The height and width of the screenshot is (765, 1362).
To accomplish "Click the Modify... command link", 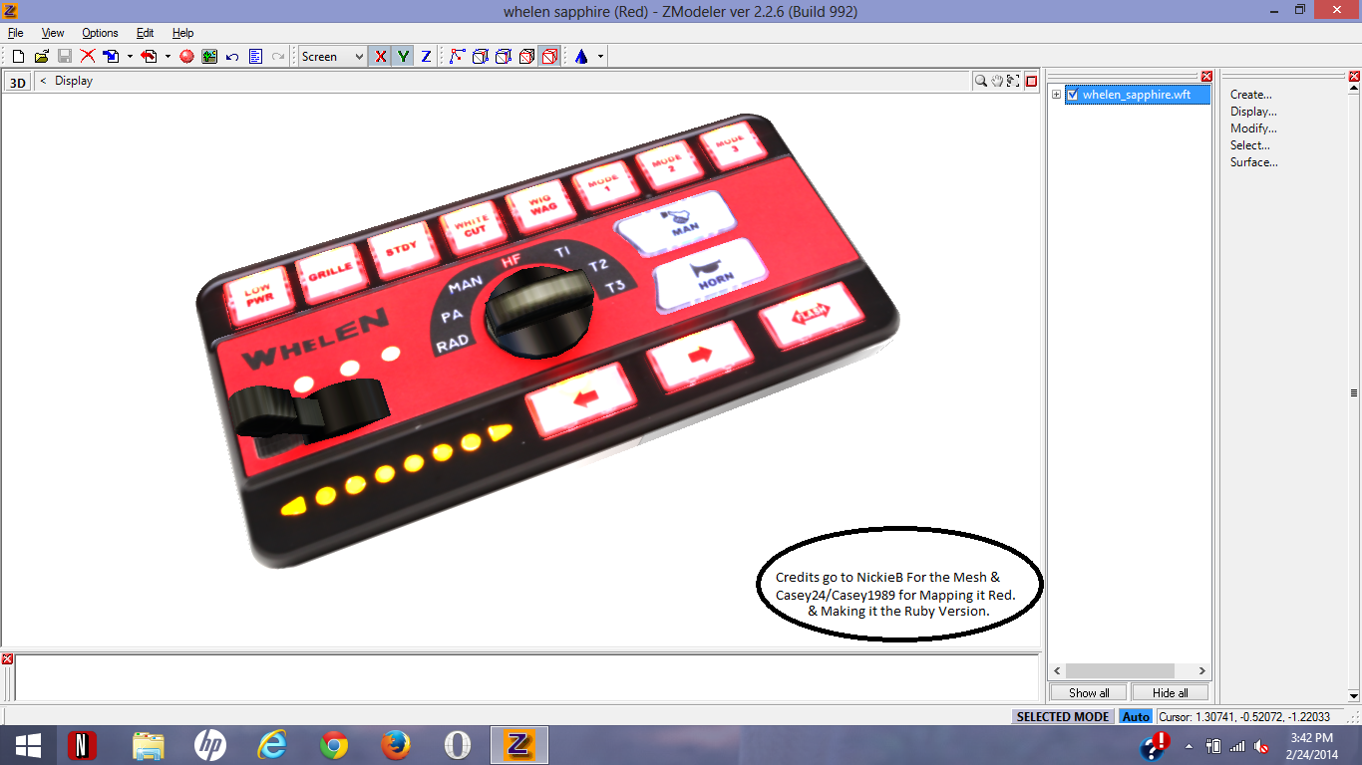I will (1252, 128).
